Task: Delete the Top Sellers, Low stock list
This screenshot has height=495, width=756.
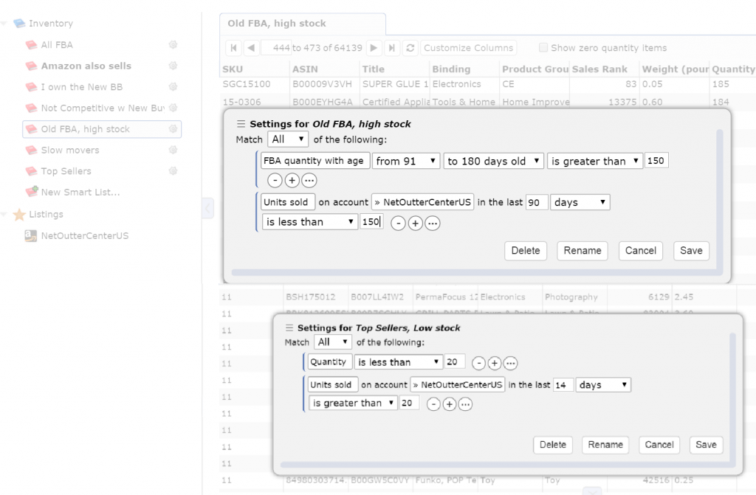Action: click(552, 445)
